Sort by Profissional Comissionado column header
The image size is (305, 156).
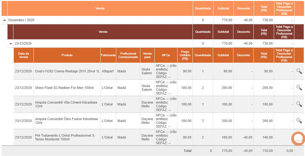point(128,55)
